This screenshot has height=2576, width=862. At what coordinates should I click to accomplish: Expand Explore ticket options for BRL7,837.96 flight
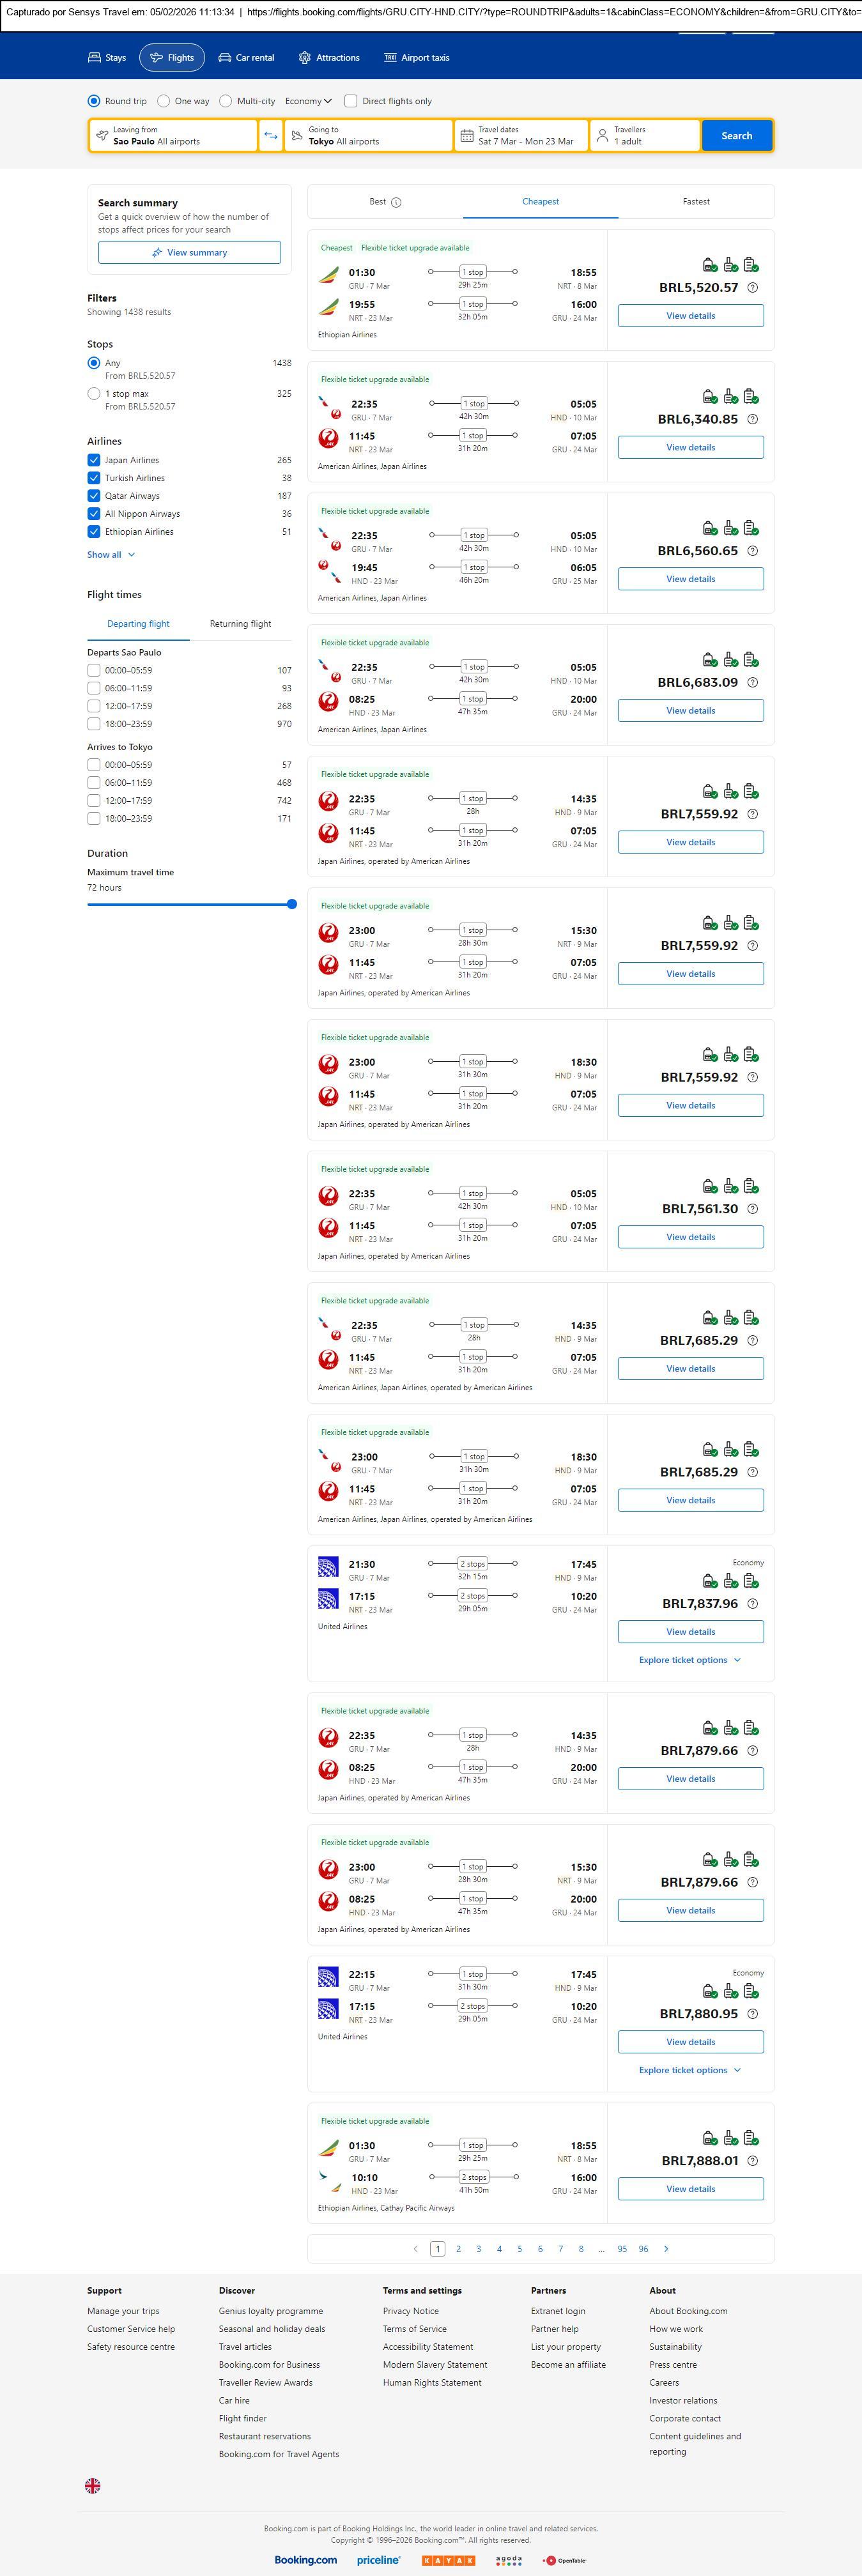(690, 1660)
